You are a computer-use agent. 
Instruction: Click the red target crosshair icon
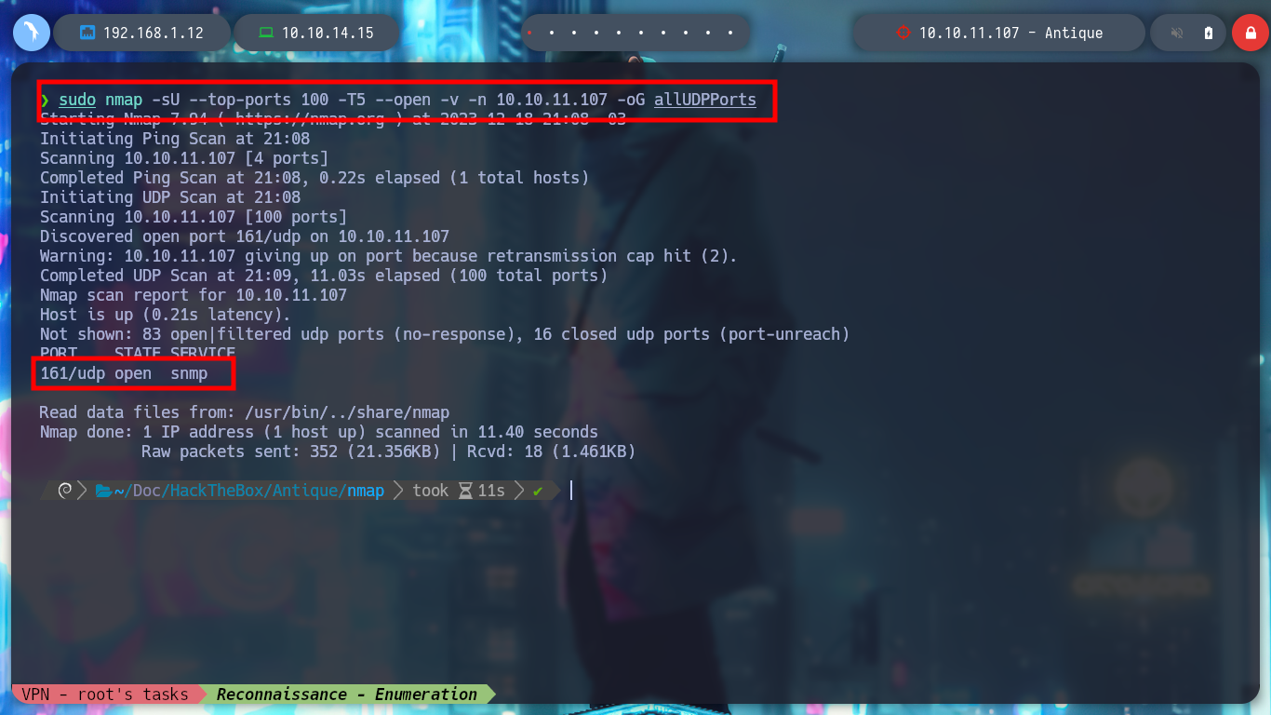pyautogui.click(x=903, y=33)
